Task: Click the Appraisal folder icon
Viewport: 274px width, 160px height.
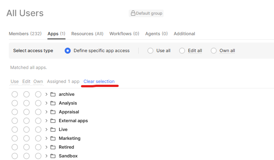Action: pyautogui.click(x=53, y=112)
